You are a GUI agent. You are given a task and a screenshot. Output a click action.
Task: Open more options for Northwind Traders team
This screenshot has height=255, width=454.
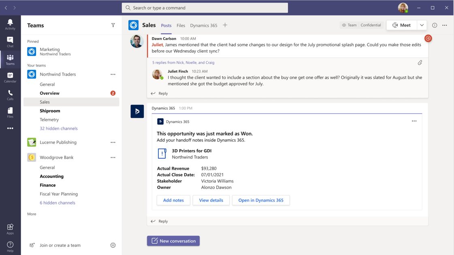(x=113, y=74)
